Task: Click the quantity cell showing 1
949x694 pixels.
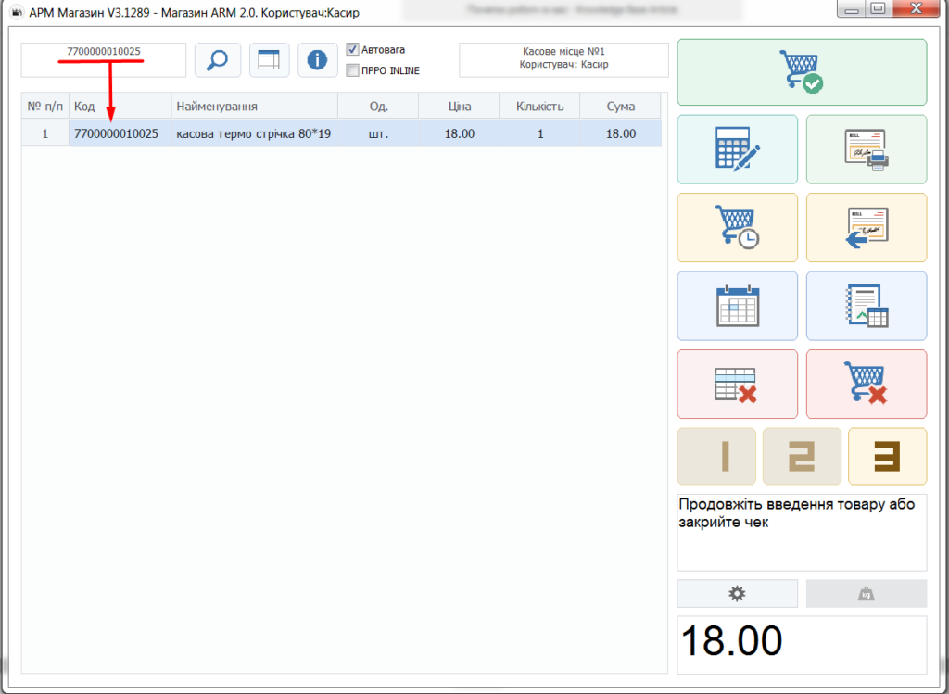Action: [540, 133]
